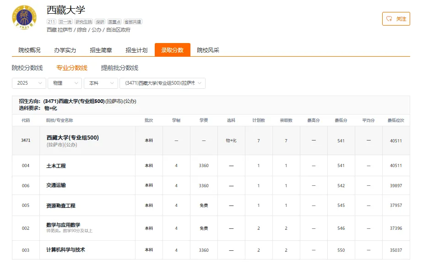The height and width of the screenshot is (265, 423).
Task: Click the 最低分 column header
Action: tap(341, 120)
